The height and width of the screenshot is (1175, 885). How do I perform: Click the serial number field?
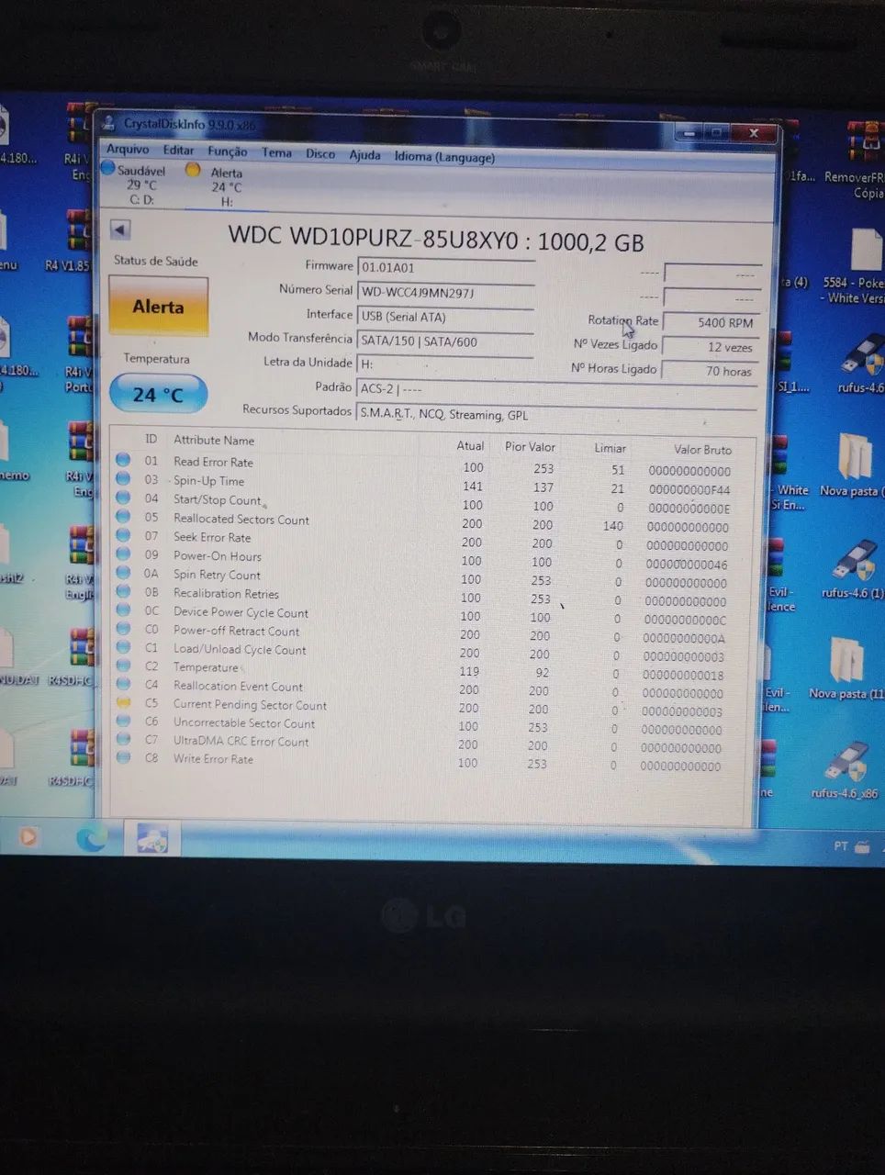pyautogui.click(x=445, y=293)
